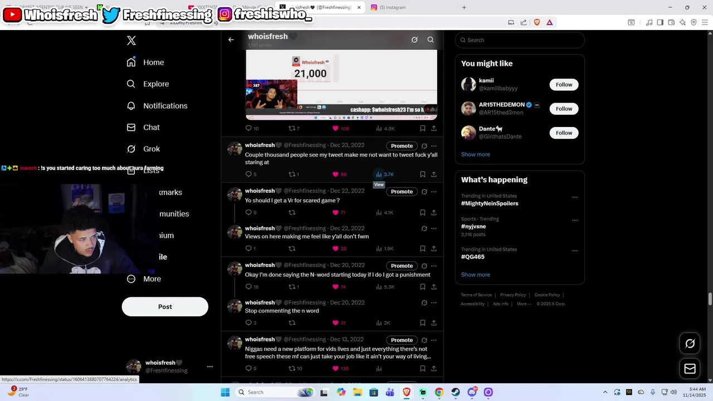
Task: Follow AR15THEDEMON
Action: (x=564, y=109)
